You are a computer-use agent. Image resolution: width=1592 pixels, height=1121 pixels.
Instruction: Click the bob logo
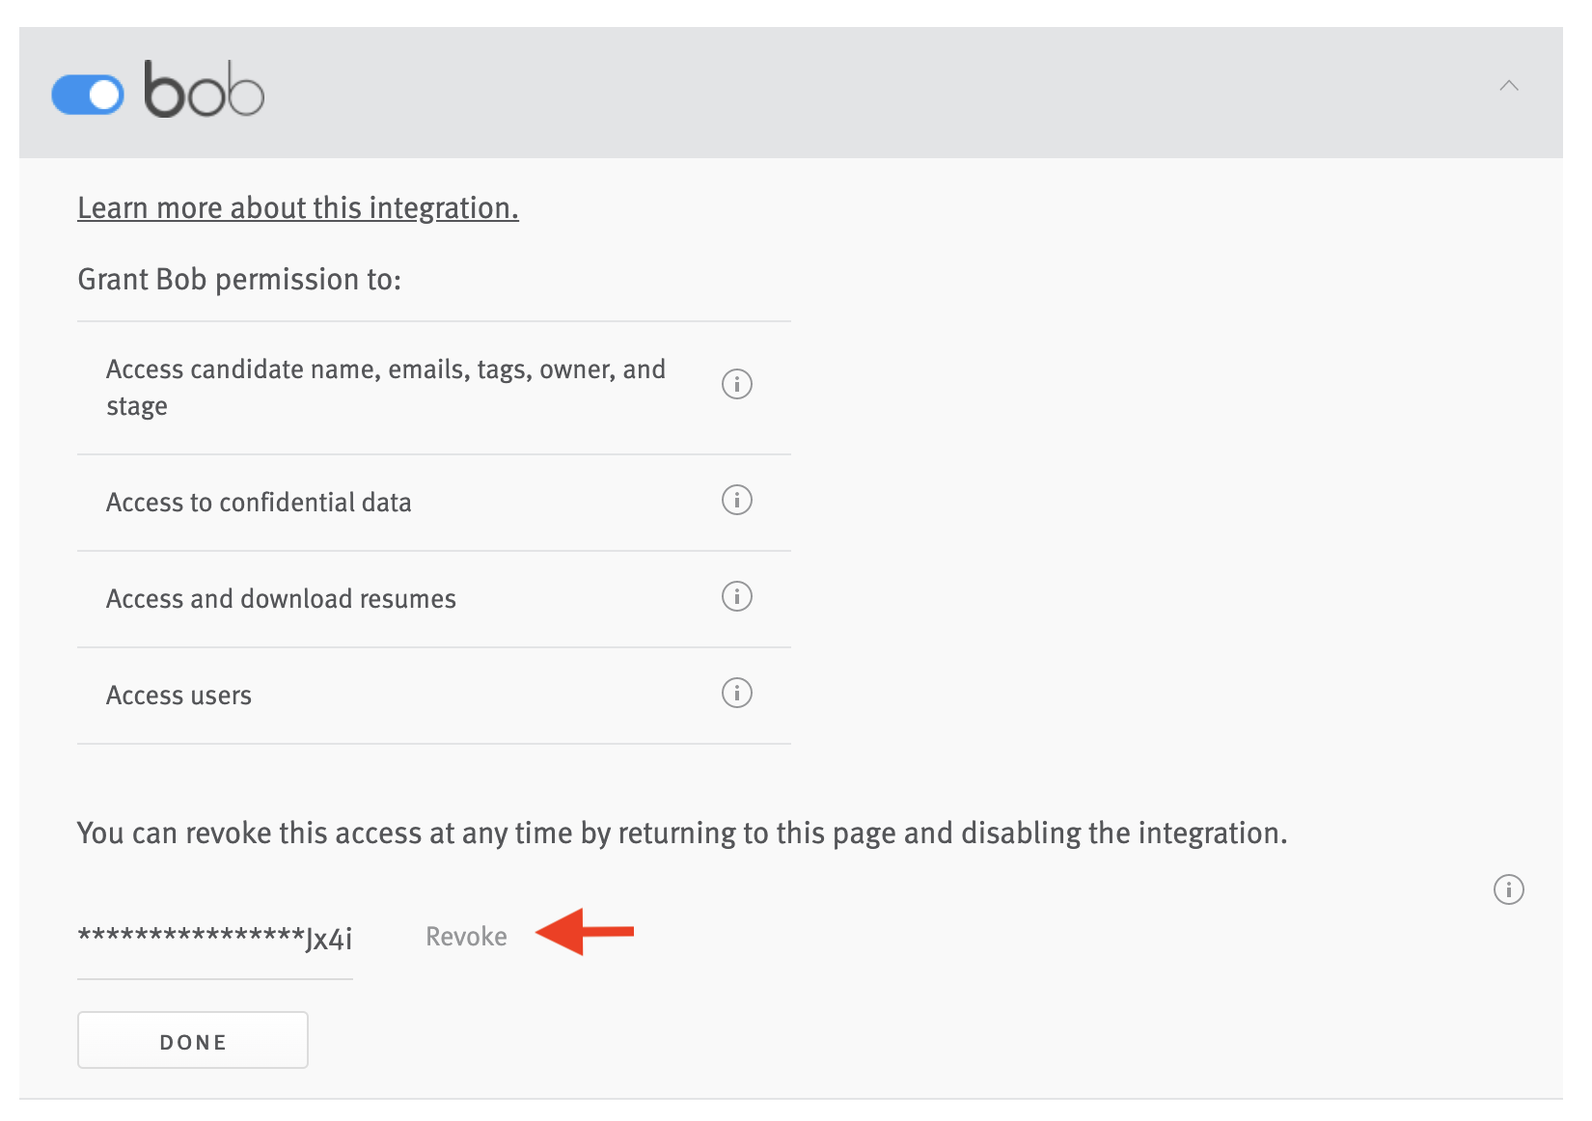coord(204,90)
